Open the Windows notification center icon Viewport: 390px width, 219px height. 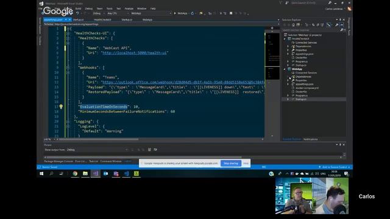pos(346,174)
